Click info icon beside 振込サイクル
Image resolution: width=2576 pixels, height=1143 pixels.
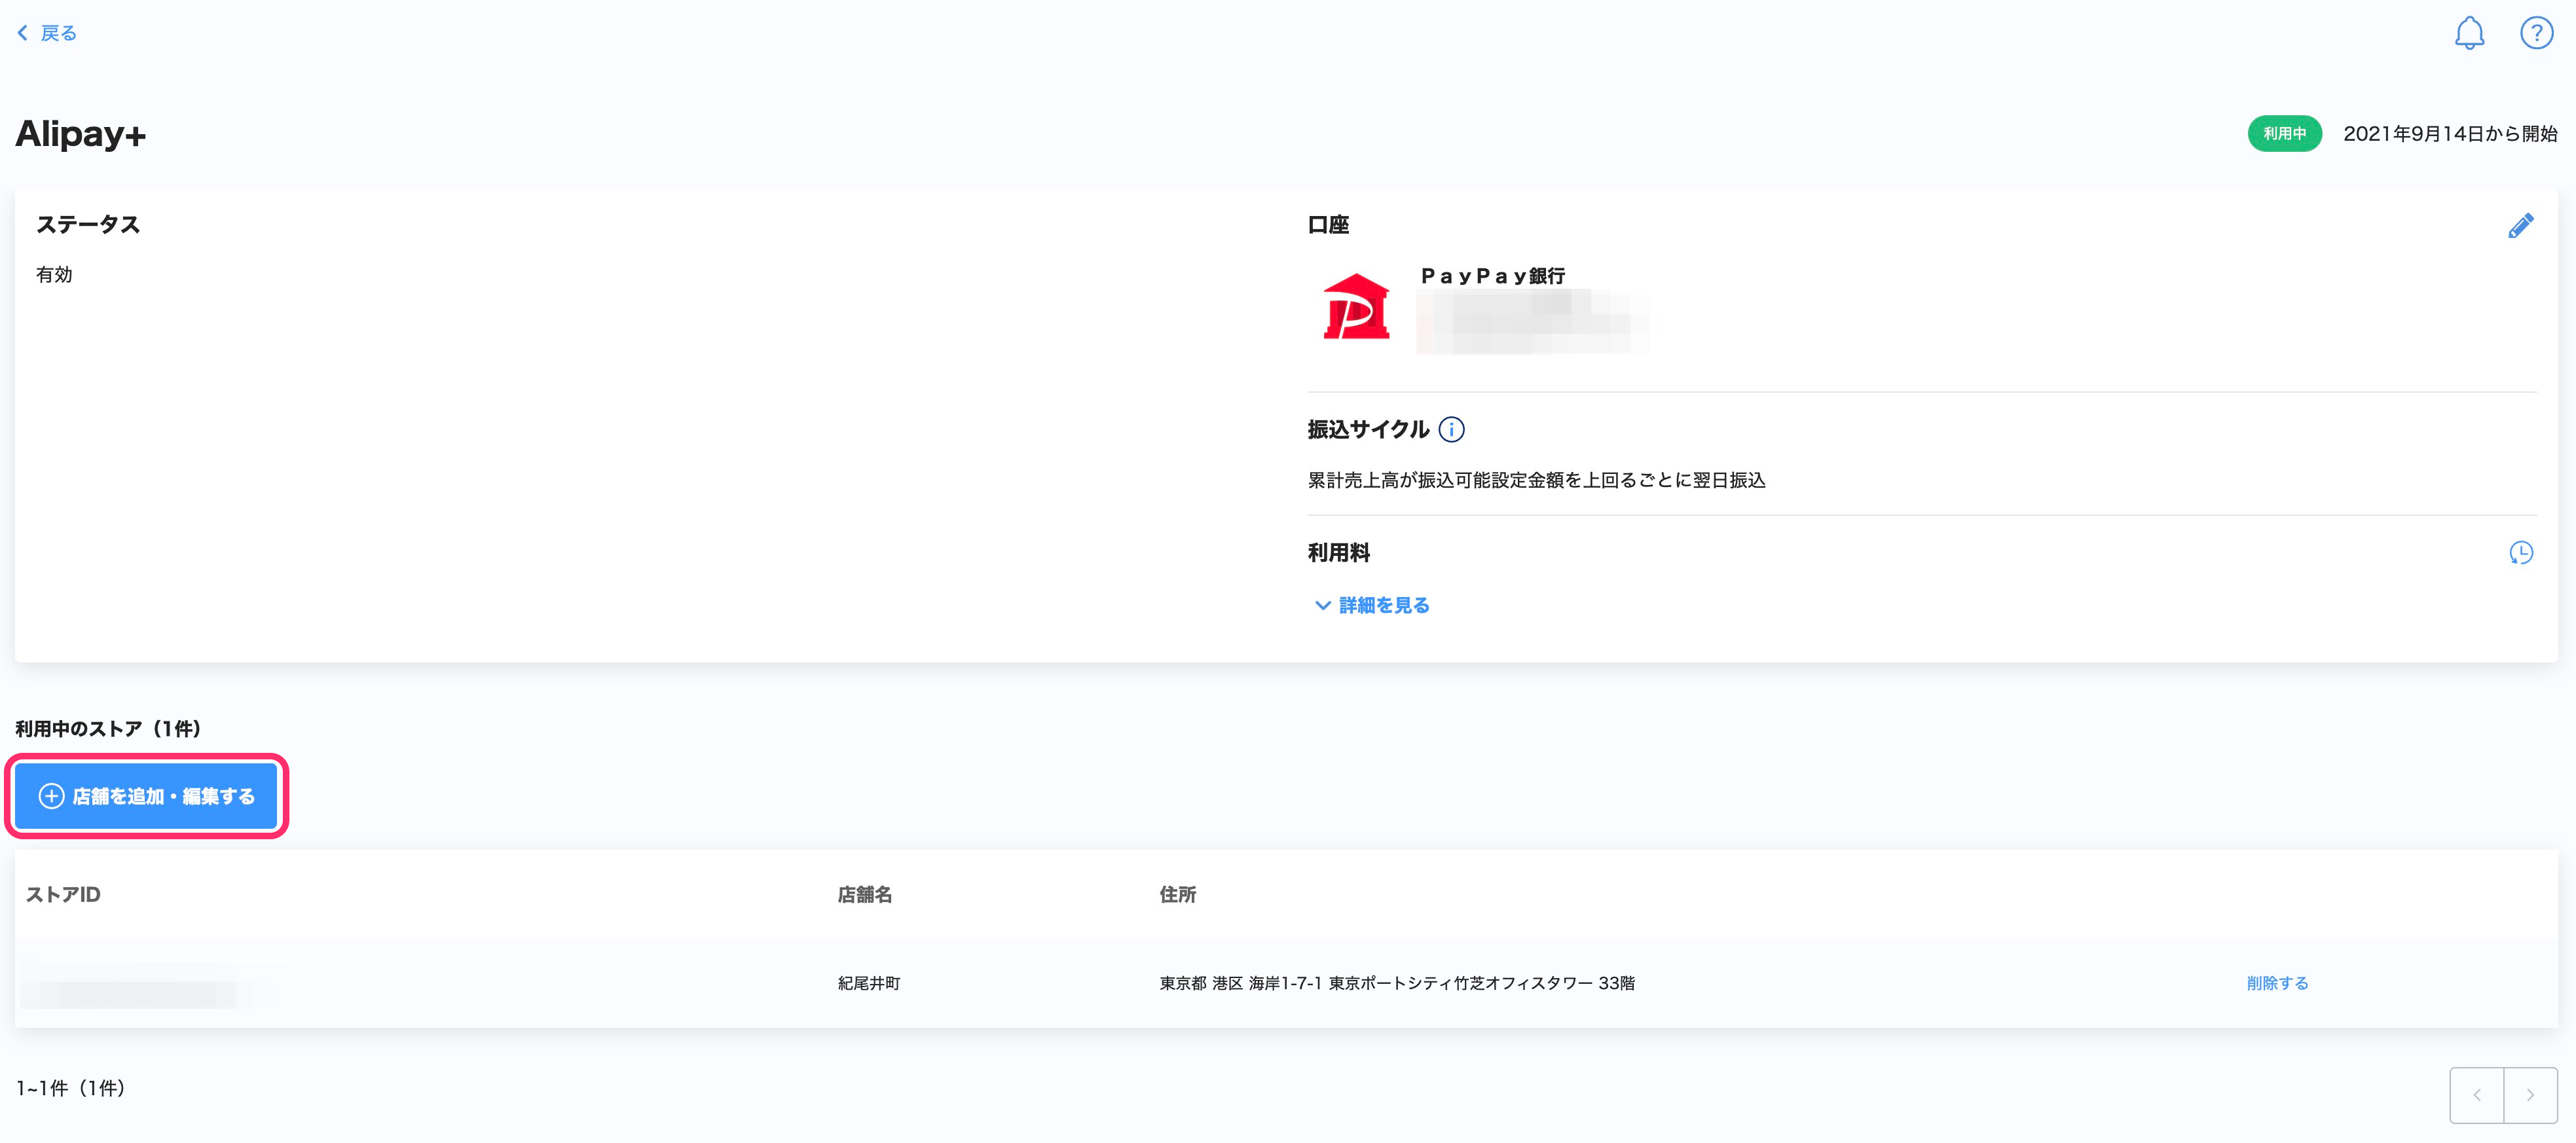pyautogui.click(x=1451, y=430)
